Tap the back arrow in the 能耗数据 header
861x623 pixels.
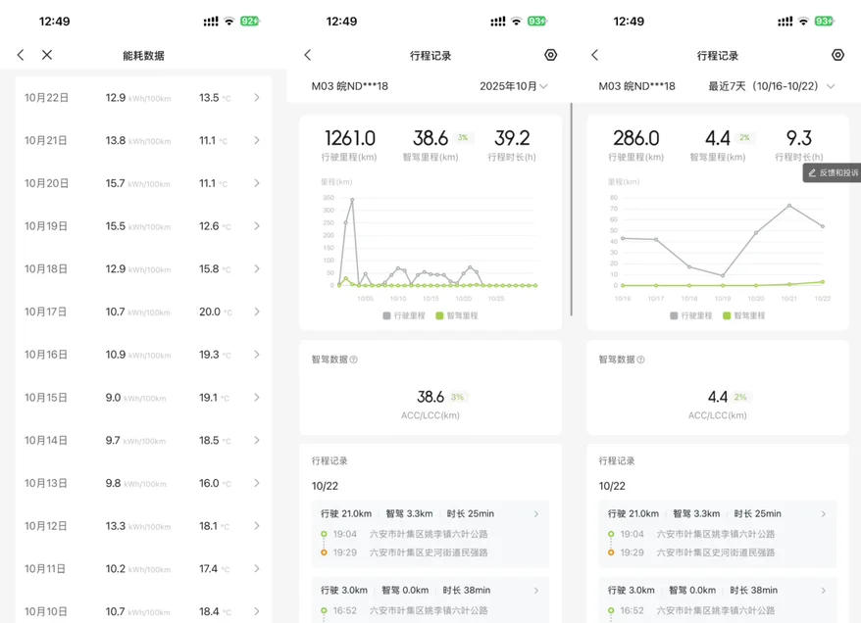point(21,56)
